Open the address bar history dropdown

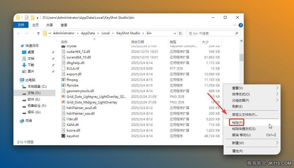175,33
